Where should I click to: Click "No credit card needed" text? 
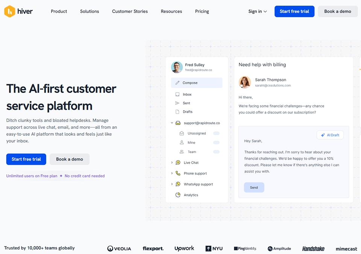pyautogui.click(x=85, y=176)
